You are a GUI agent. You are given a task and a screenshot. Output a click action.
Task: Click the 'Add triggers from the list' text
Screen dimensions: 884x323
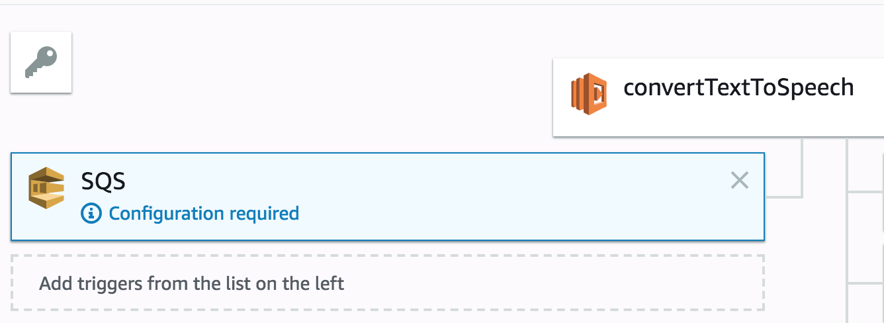(192, 284)
